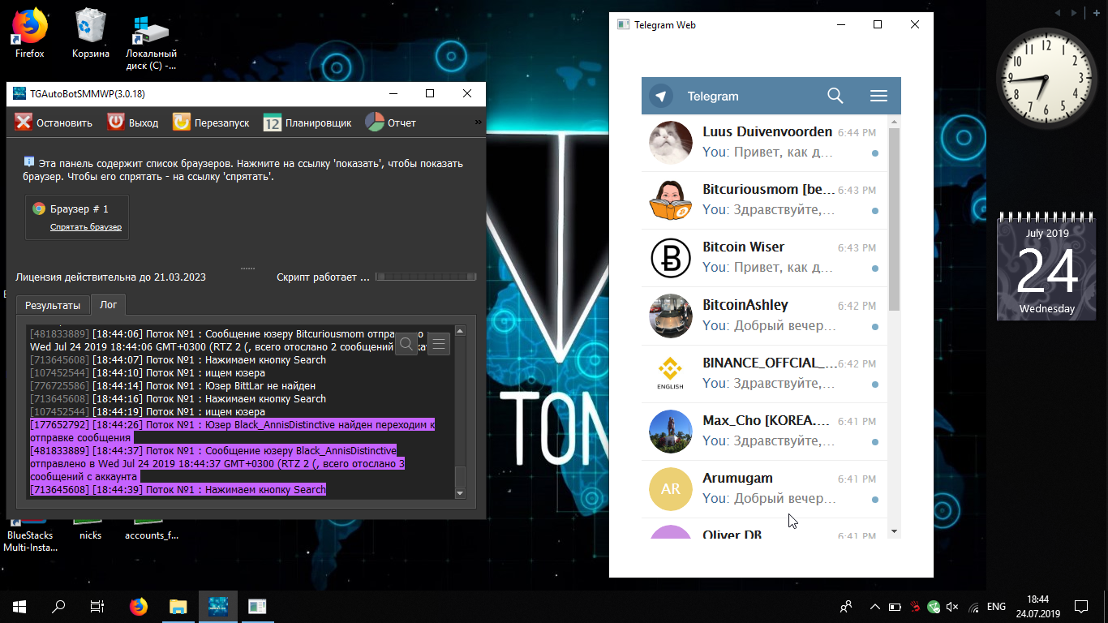
Task: Open the Планировщик calendar scheduler
Action: pos(273,123)
